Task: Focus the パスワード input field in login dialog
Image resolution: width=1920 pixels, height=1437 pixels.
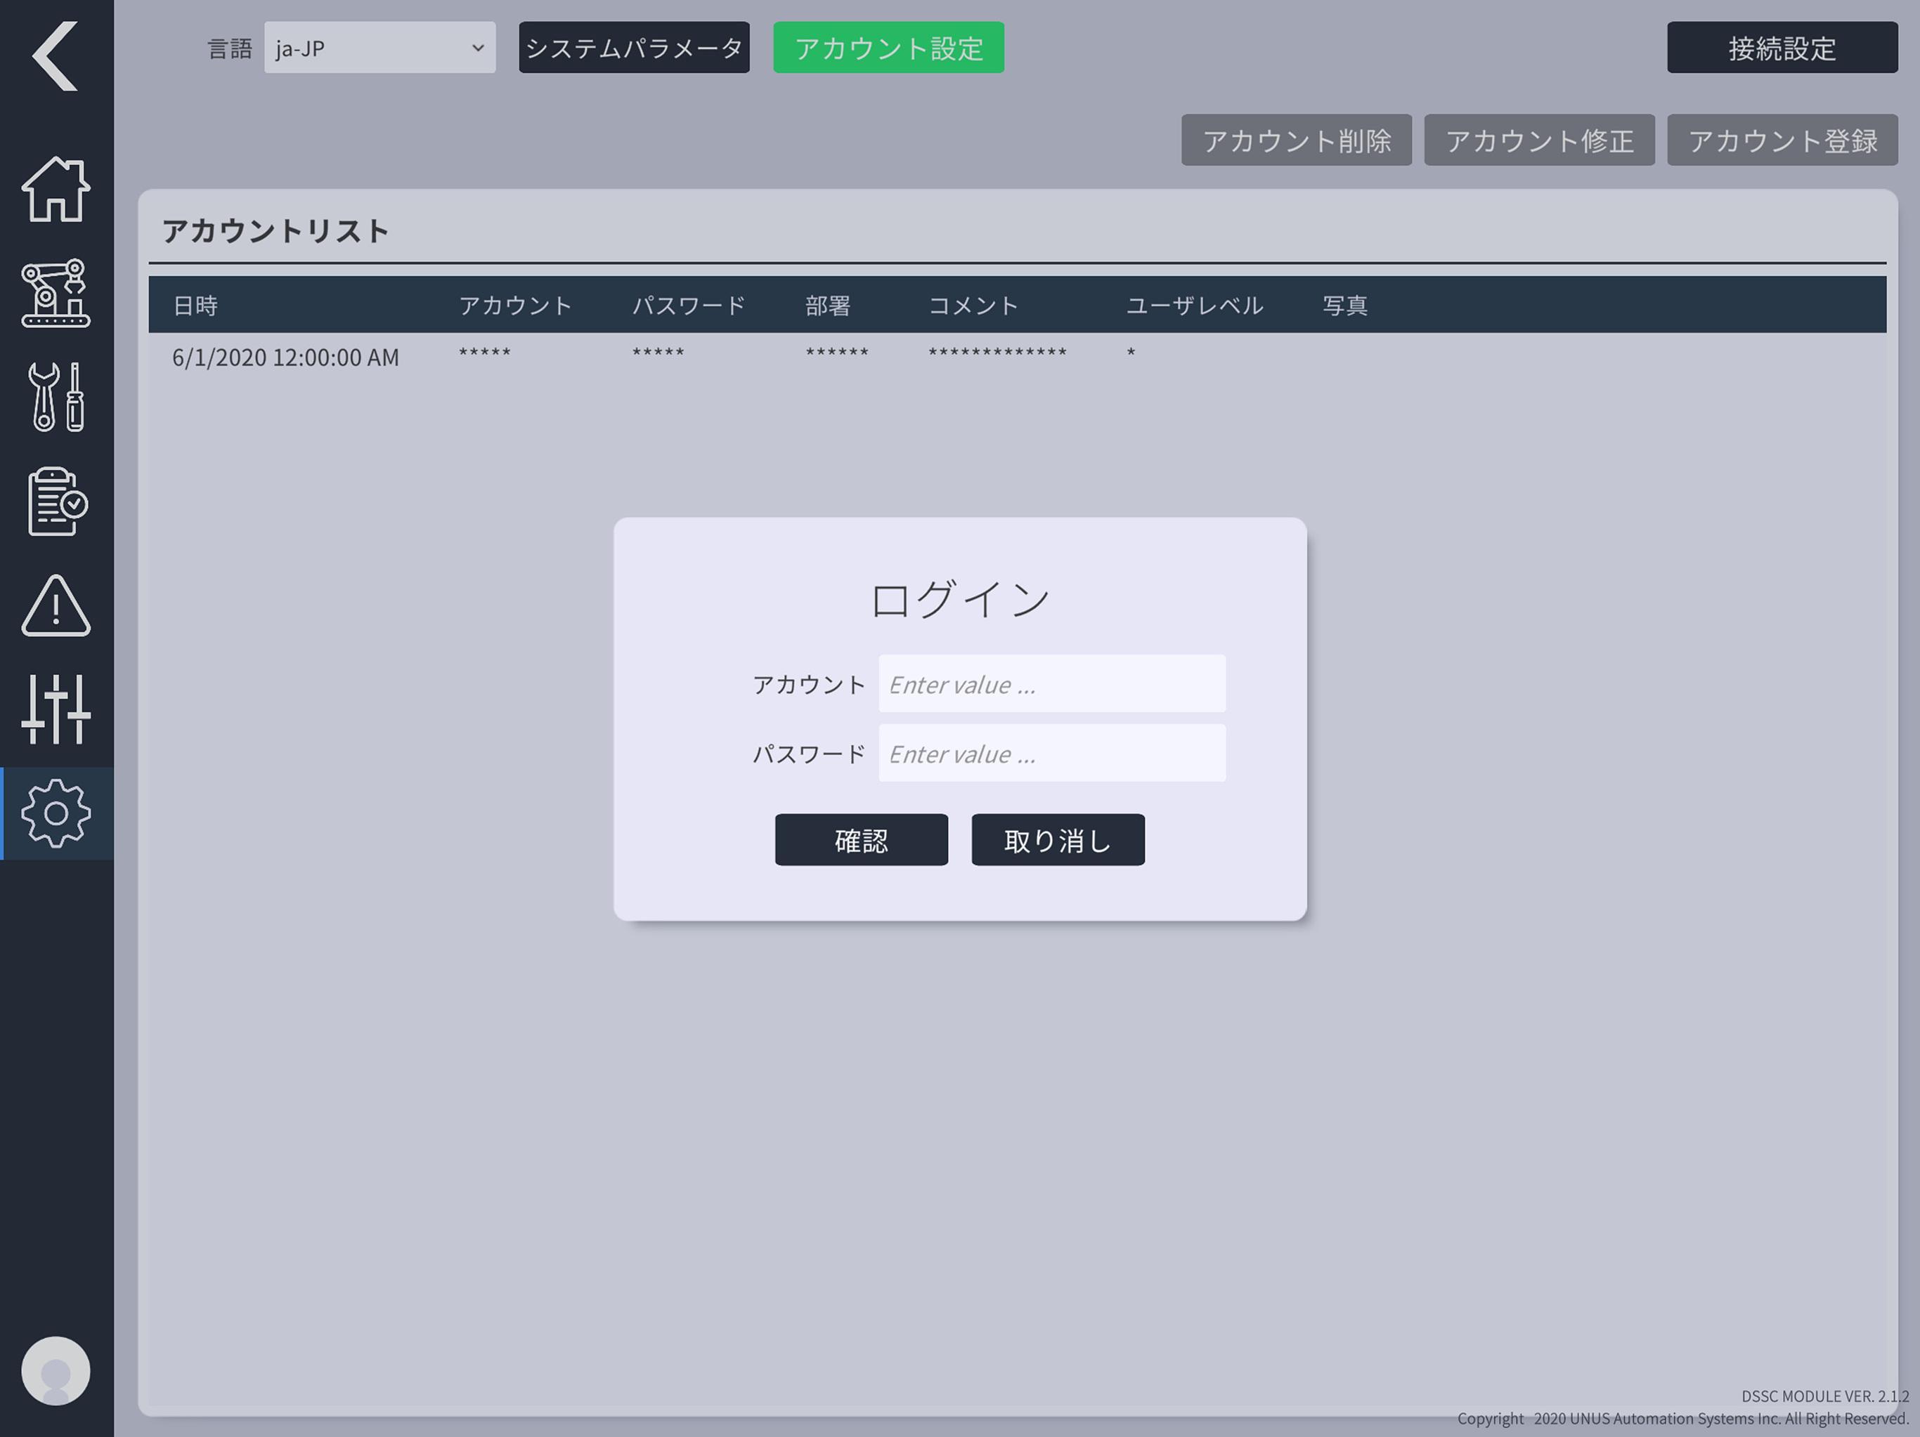Action: (1052, 754)
